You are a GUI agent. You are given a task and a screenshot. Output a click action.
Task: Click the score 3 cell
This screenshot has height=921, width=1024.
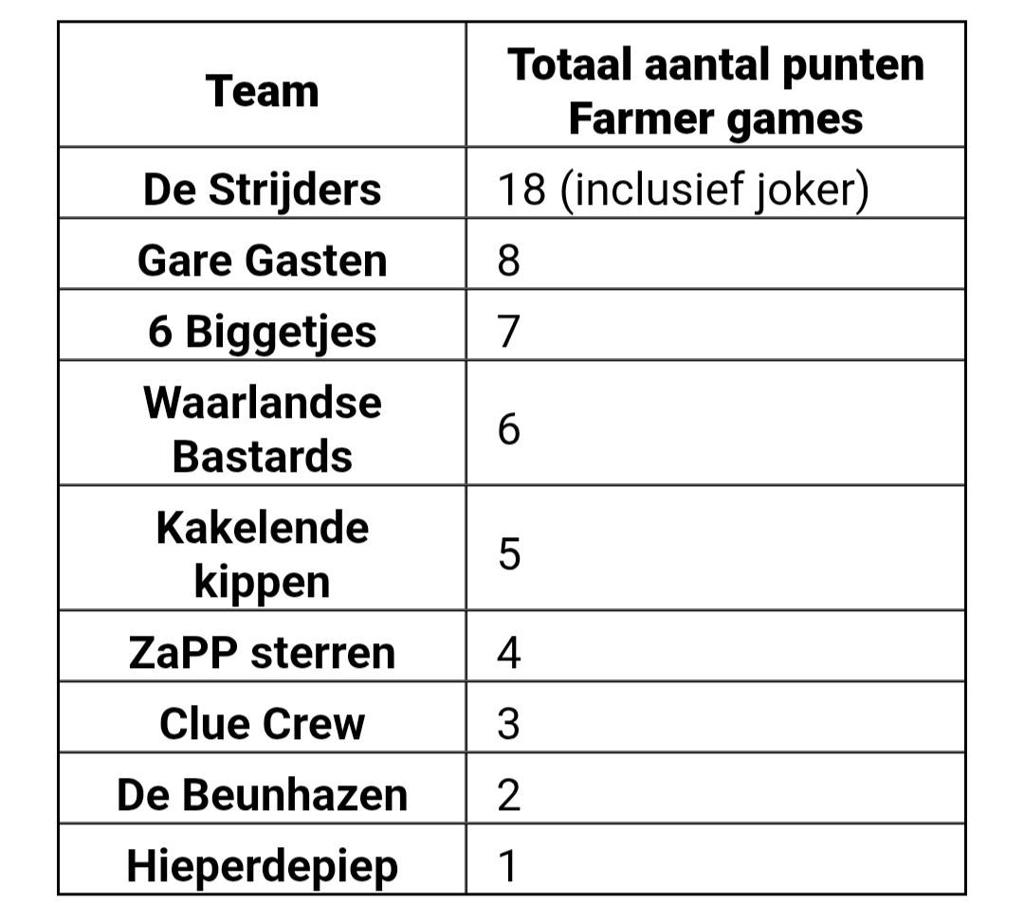tap(716, 717)
